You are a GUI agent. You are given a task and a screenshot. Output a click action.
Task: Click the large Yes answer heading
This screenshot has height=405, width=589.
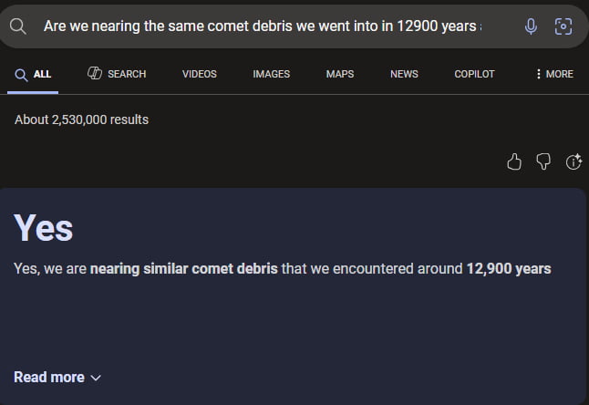[x=44, y=228]
